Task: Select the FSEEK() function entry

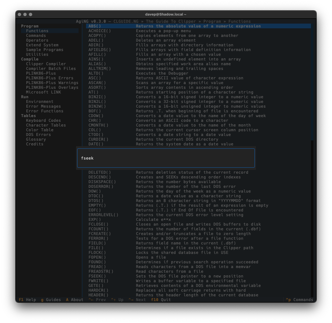Action: pos(97,276)
